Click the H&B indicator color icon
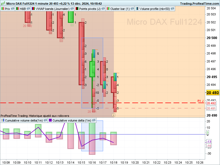Screen dimensions: 220x165 (x=18, y=9)
